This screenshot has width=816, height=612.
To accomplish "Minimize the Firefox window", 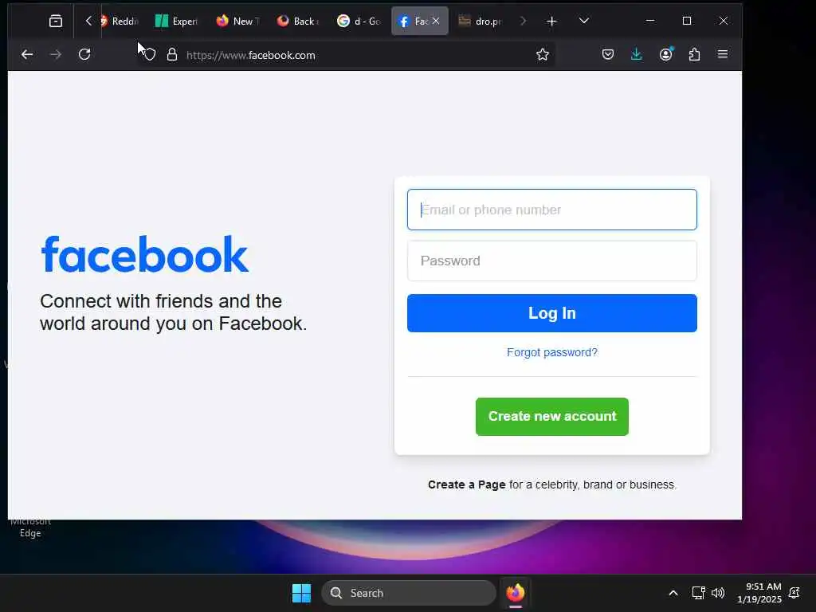I will 650,21.
